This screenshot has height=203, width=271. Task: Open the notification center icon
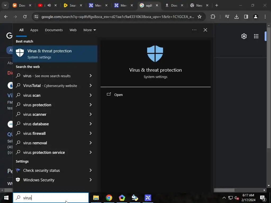click(x=263, y=198)
